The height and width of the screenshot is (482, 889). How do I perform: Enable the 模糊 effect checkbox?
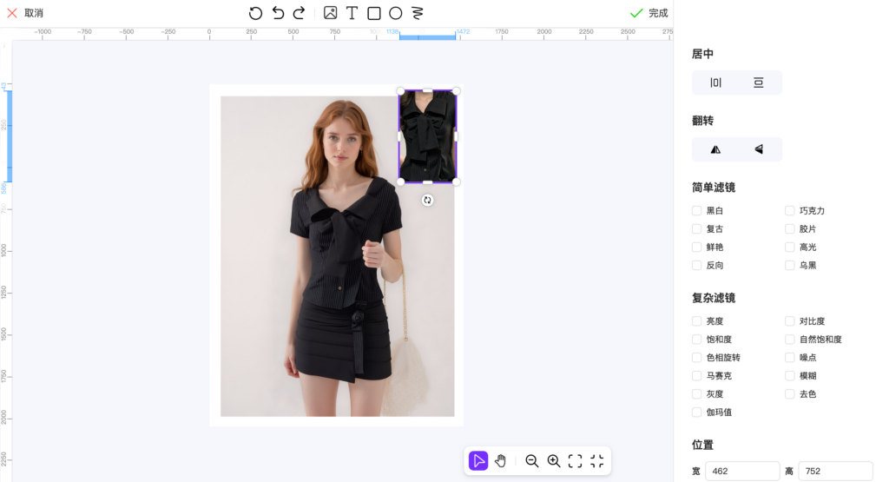point(790,376)
